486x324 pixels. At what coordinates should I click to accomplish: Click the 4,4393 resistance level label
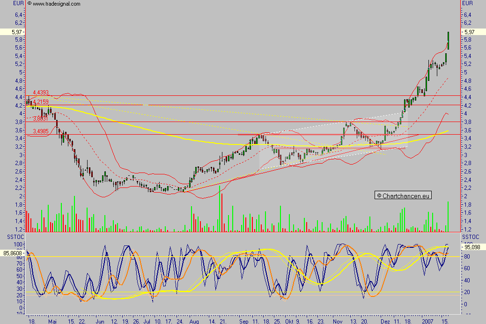[41, 93]
